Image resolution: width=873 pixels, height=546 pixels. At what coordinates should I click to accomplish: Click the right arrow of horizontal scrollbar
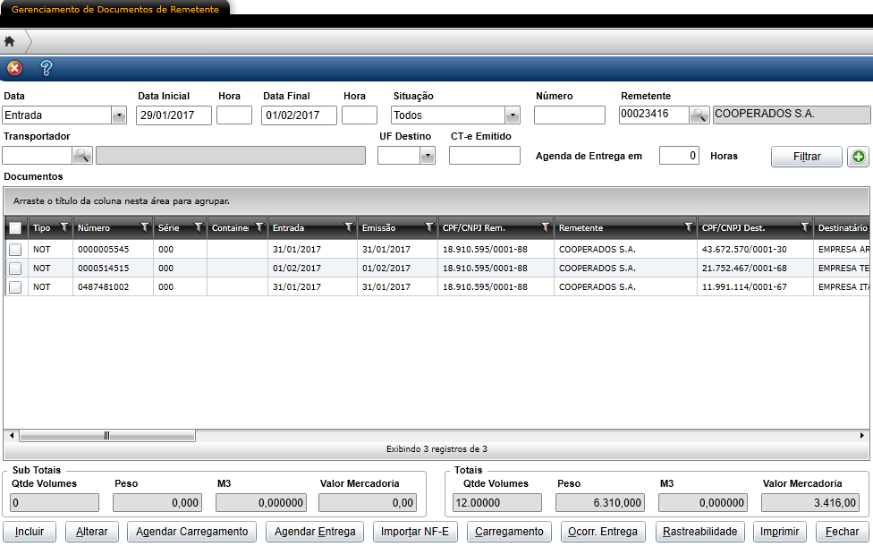(862, 436)
